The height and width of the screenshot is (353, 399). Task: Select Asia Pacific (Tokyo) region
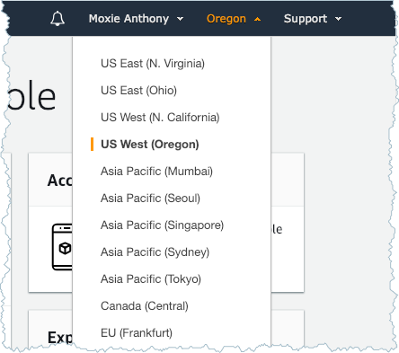151,279
